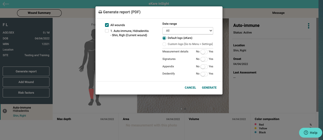This screenshot has height=140, width=323.
Task: Open the three-dot wound options menu
Action: pyautogui.click(x=308, y=26)
